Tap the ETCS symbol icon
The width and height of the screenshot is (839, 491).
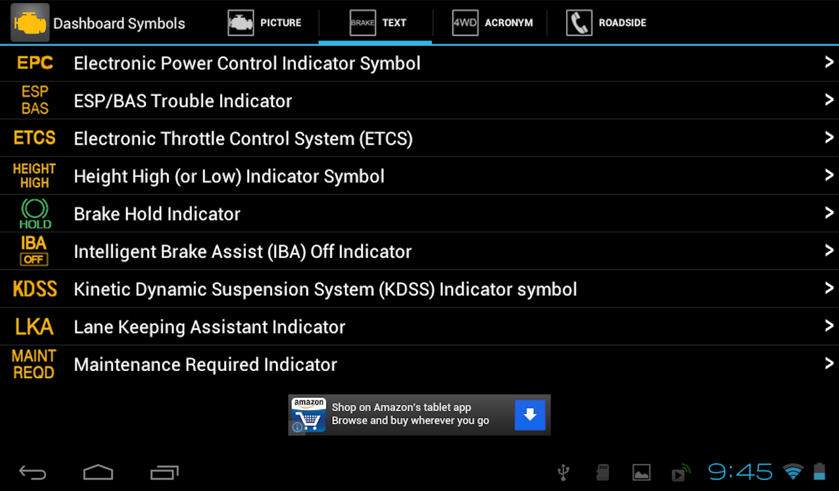(34, 138)
